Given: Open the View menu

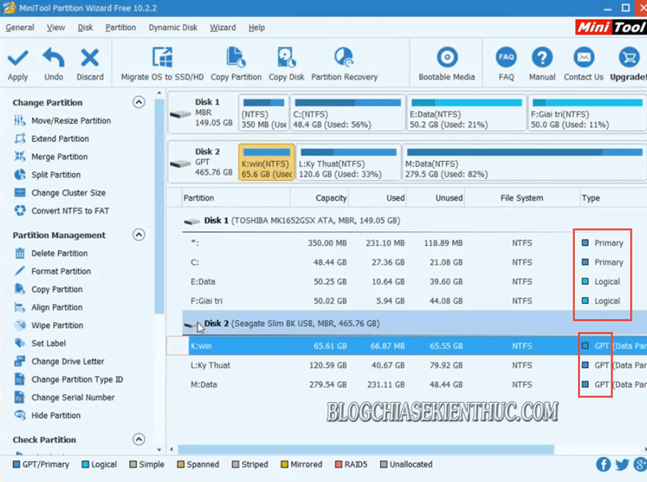Looking at the screenshot, I should point(56,27).
